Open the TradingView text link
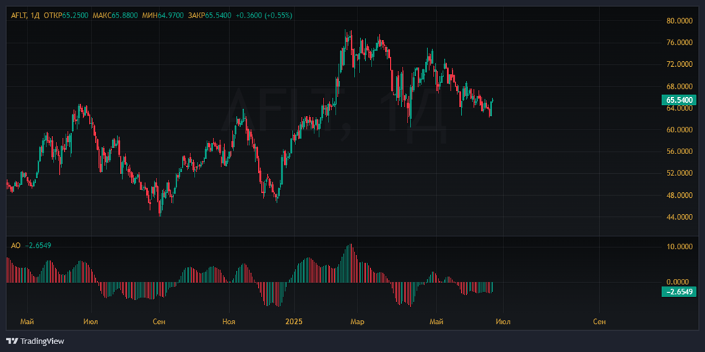705x352 pixels. [x=42, y=341]
